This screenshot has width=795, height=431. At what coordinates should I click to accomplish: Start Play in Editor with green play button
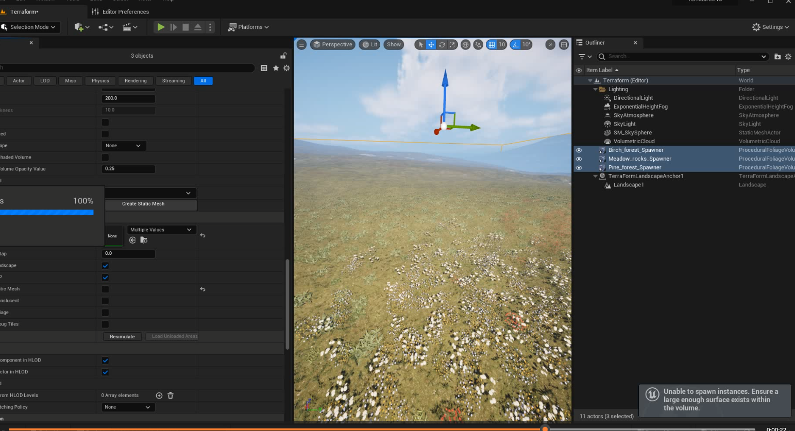point(161,27)
